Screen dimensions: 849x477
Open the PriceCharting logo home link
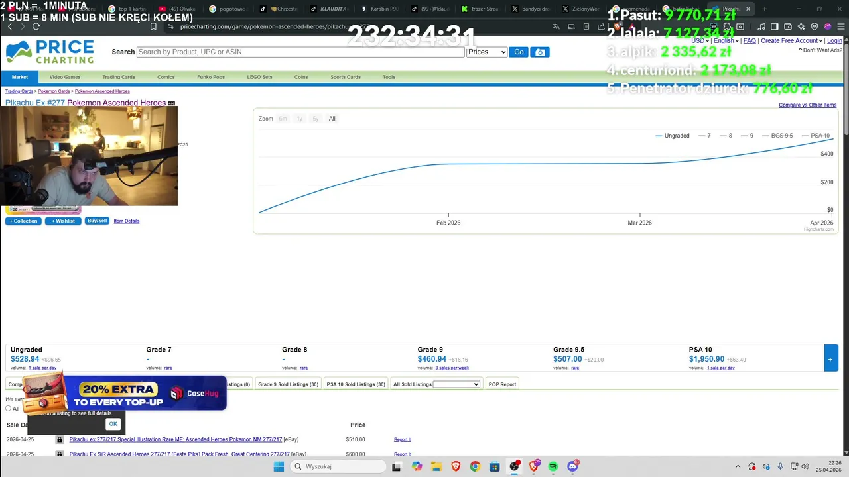[50, 52]
